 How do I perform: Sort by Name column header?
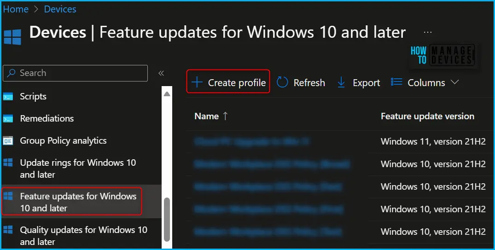[x=207, y=116]
